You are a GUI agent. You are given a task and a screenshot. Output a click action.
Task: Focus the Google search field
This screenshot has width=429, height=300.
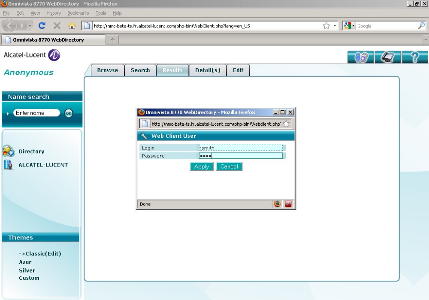387,26
